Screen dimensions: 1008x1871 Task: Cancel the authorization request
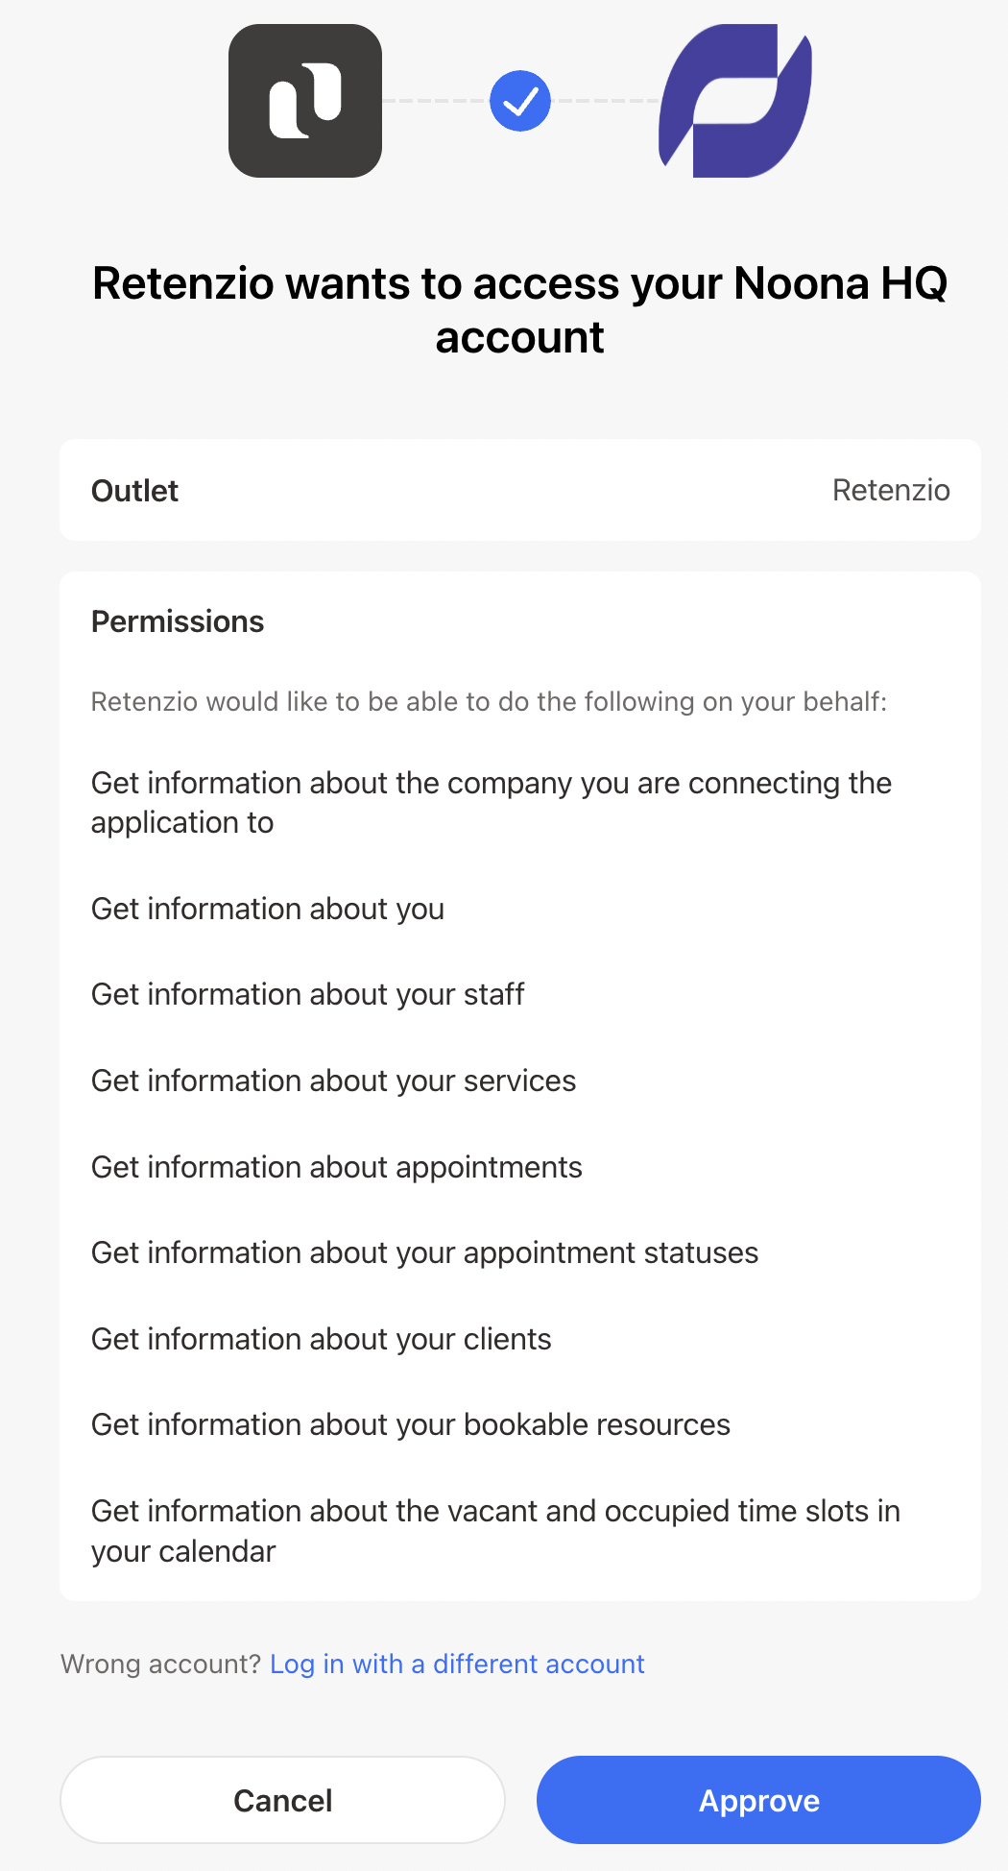(x=282, y=1800)
